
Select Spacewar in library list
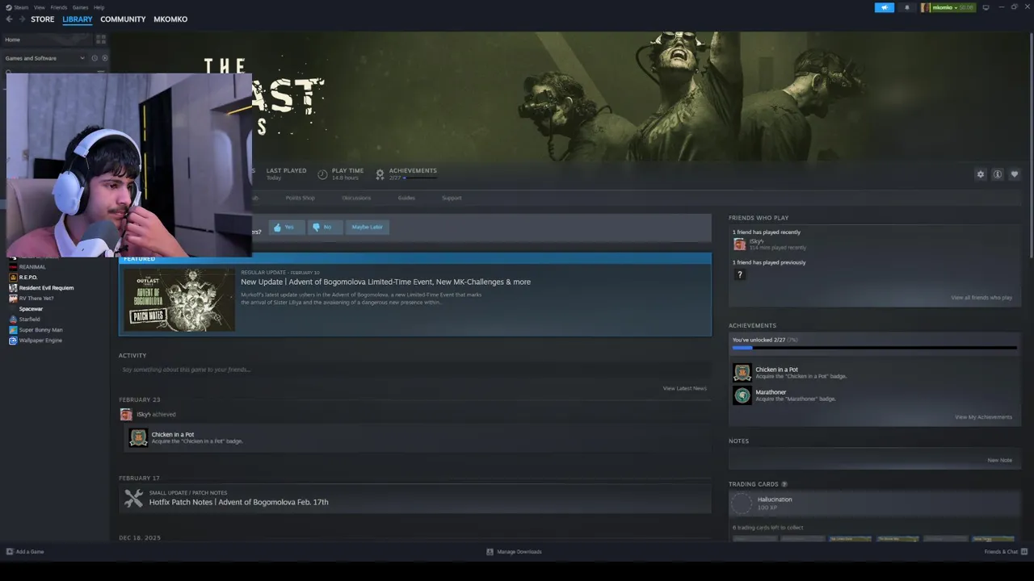(x=31, y=309)
